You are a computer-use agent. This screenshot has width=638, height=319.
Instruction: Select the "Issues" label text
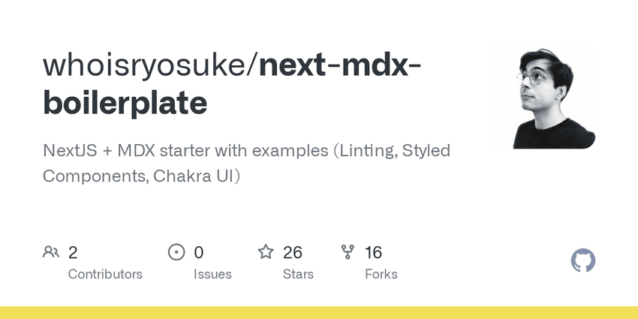[212, 274]
